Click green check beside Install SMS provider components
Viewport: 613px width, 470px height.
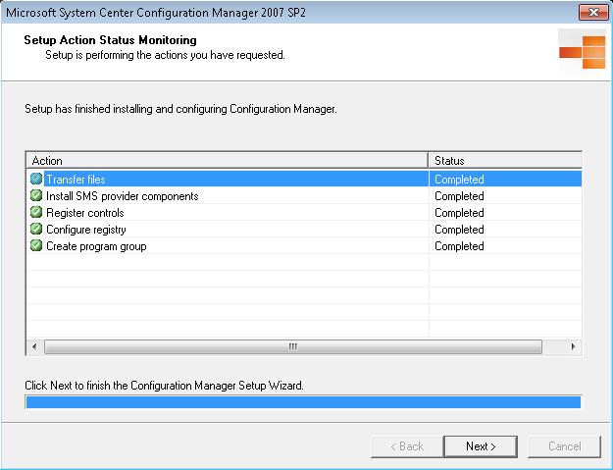point(36,195)
